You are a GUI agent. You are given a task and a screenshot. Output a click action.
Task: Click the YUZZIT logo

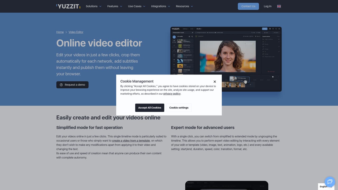[x=68, y=6]
